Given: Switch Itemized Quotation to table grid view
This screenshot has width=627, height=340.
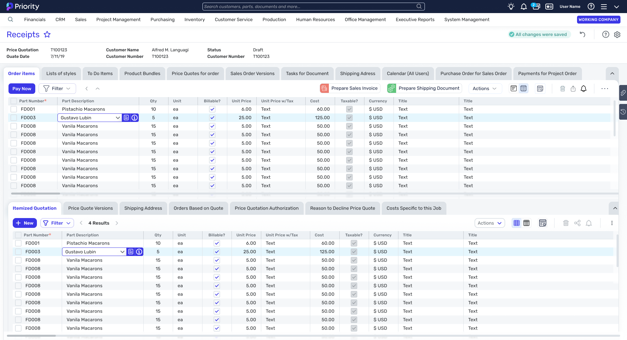Looking at the screenshot, I should 516,223.
